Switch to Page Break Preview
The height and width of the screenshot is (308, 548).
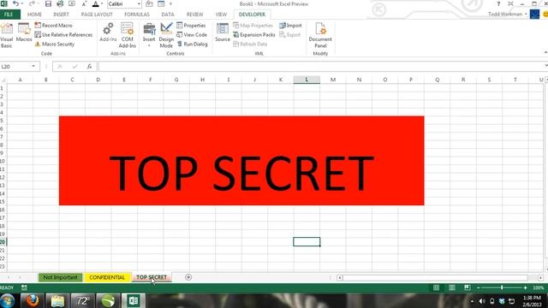pos(468,287)
